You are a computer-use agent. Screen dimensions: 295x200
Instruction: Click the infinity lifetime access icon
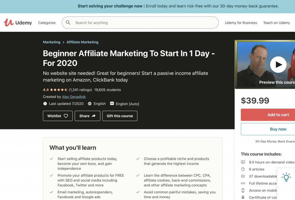tap(243, 183)
